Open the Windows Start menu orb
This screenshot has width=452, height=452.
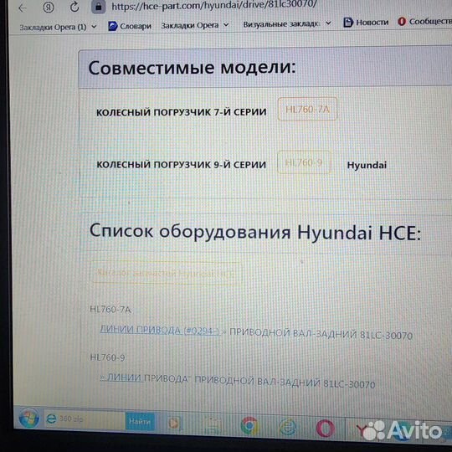[28, 418]
